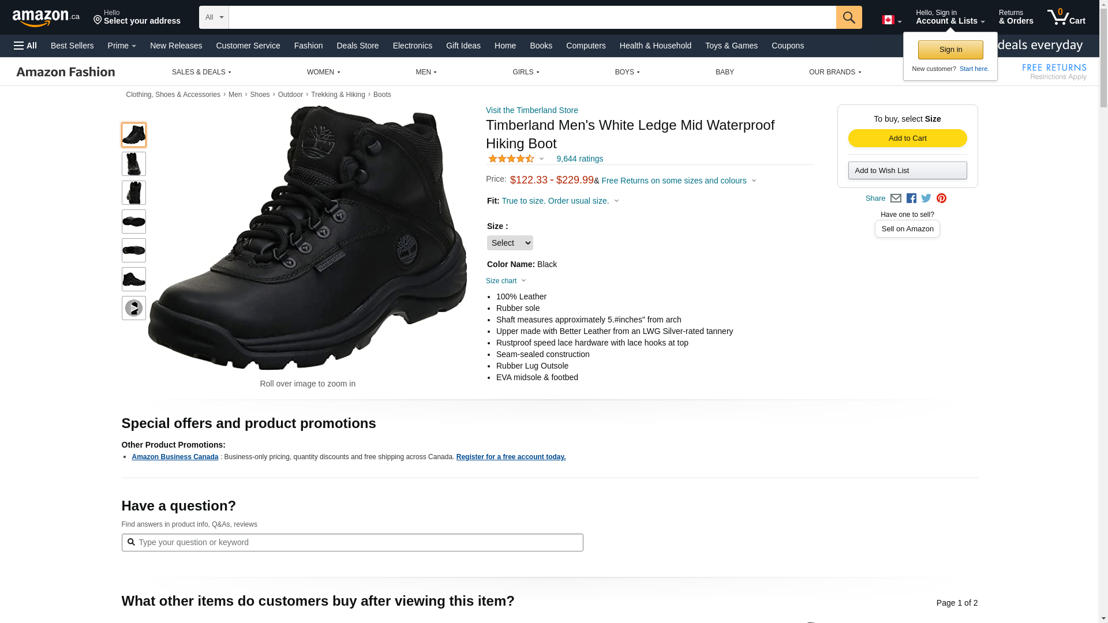This screenshot has width=1108, height=623.
Task: Expand the search category All dropdown
Action: [x=214, y=17]
